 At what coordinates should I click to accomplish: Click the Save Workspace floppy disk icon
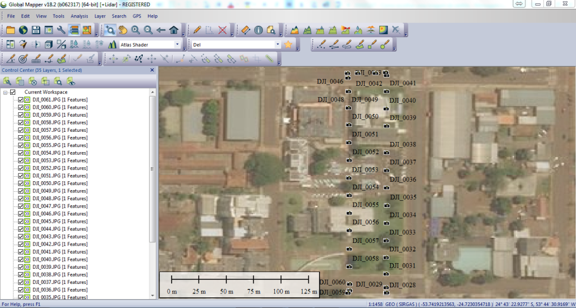pyautogui.click(x=35, y=30)
